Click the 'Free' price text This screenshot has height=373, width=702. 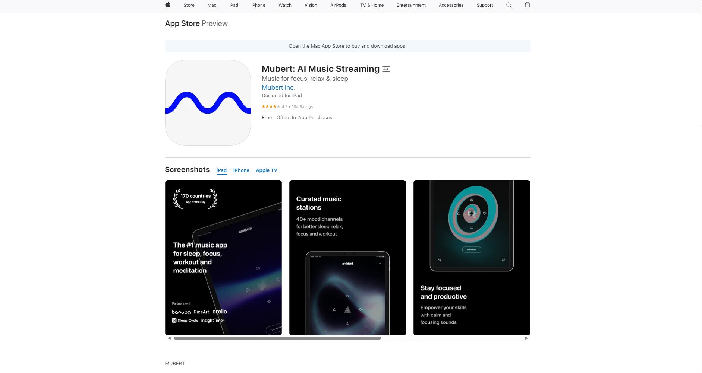(x=267, y=118)
